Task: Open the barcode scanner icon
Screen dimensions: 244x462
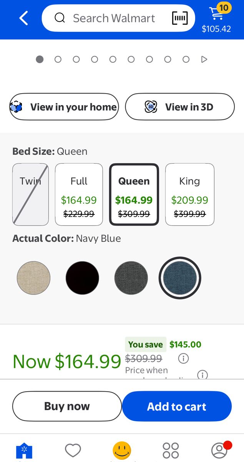Action: 180,18
